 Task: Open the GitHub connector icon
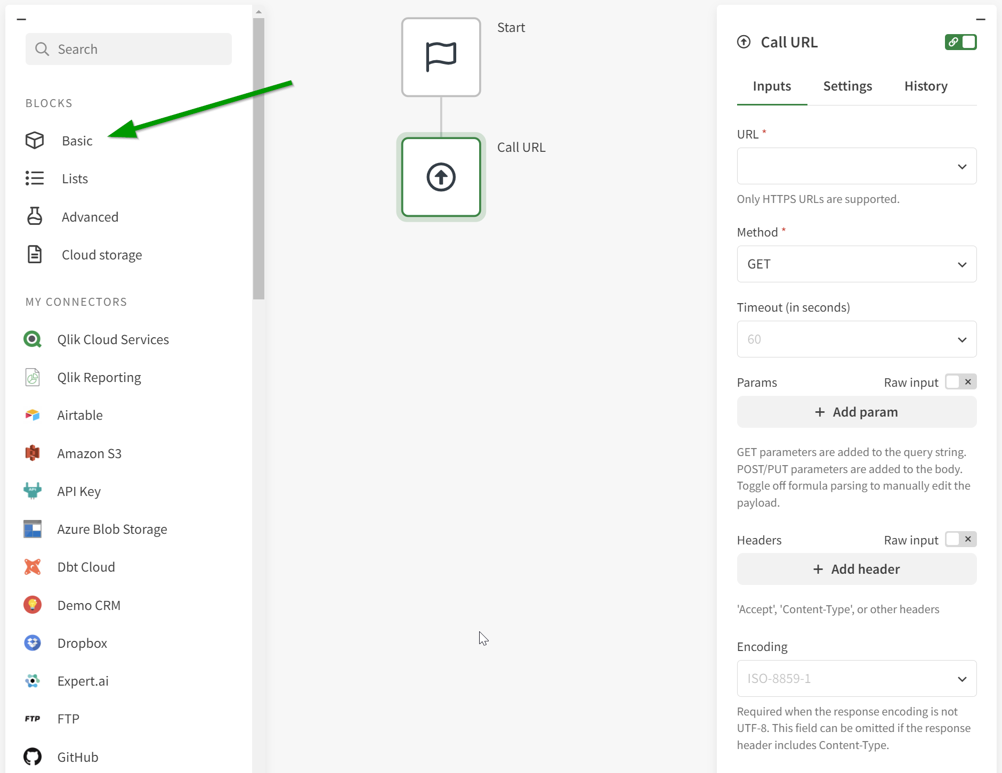pyautogui.click(x=33, y=756)
